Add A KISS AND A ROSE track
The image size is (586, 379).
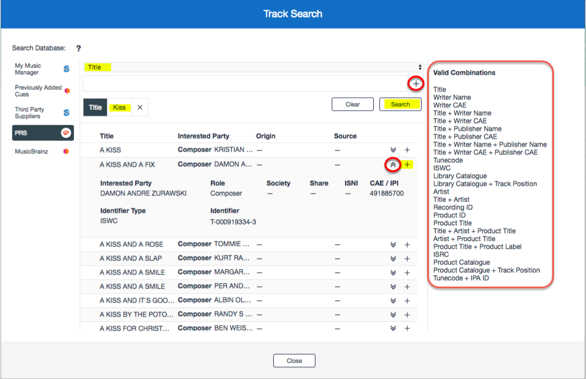pos(408,245)
